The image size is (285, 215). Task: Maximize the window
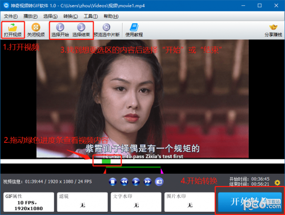(x=259, y=6)
